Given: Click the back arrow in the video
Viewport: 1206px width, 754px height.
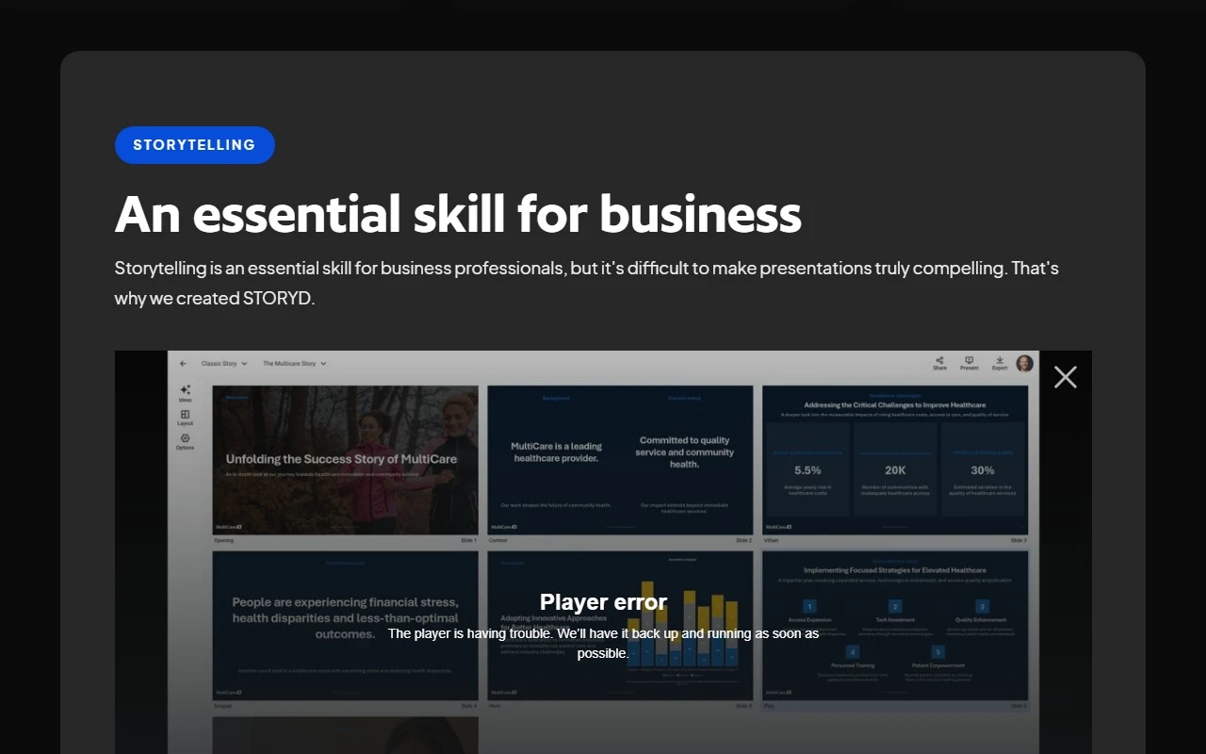Looking at the screenshot, I should click(x=183, y=363).
